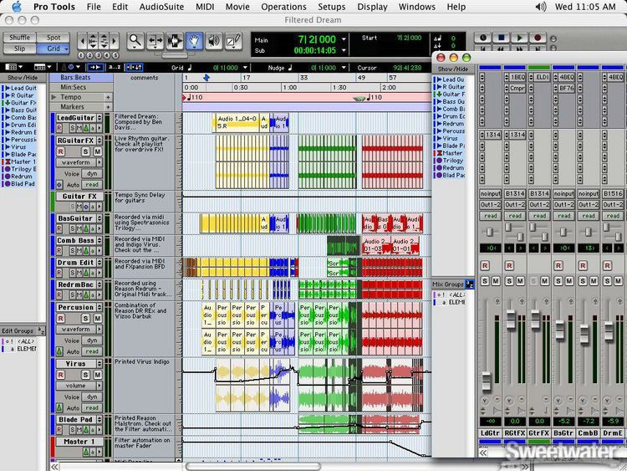Viewport: 627px width, 471px height.
Task: Enable Shuffle edit mode
Action: 19,38
